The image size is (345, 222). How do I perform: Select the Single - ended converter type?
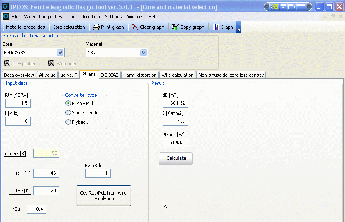(68, 113)
